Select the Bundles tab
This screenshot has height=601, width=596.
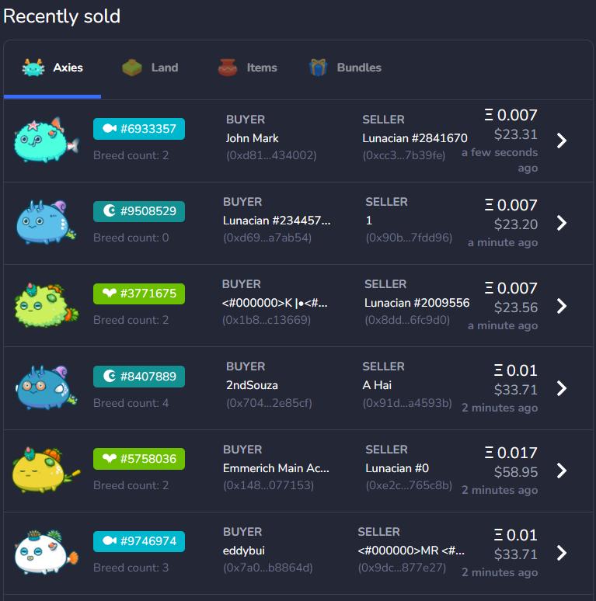point(345,68)
